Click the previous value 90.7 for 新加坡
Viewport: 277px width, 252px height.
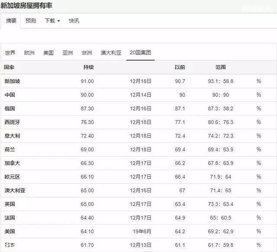[x=180, y=81]
